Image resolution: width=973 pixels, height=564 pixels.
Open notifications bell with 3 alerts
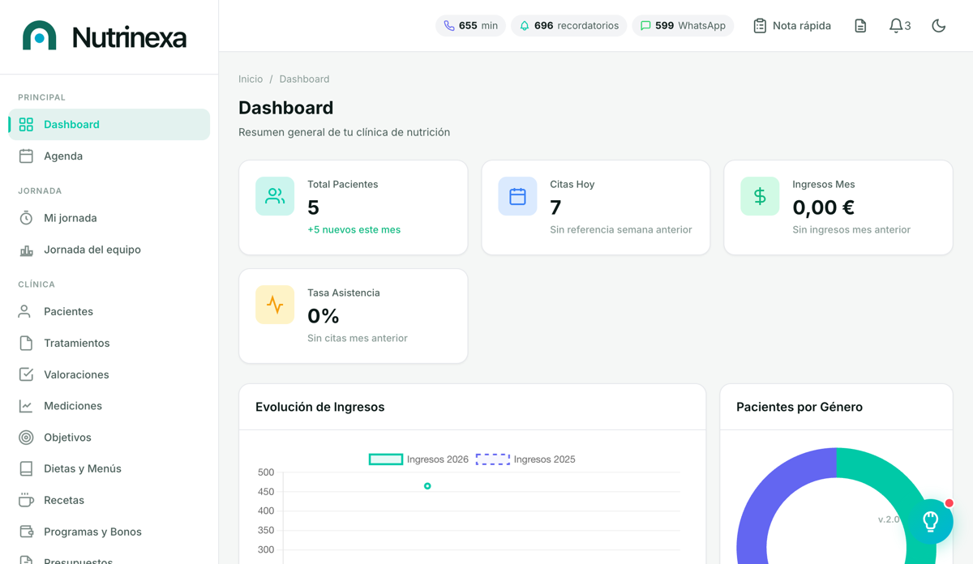click(x=899, y=26)
